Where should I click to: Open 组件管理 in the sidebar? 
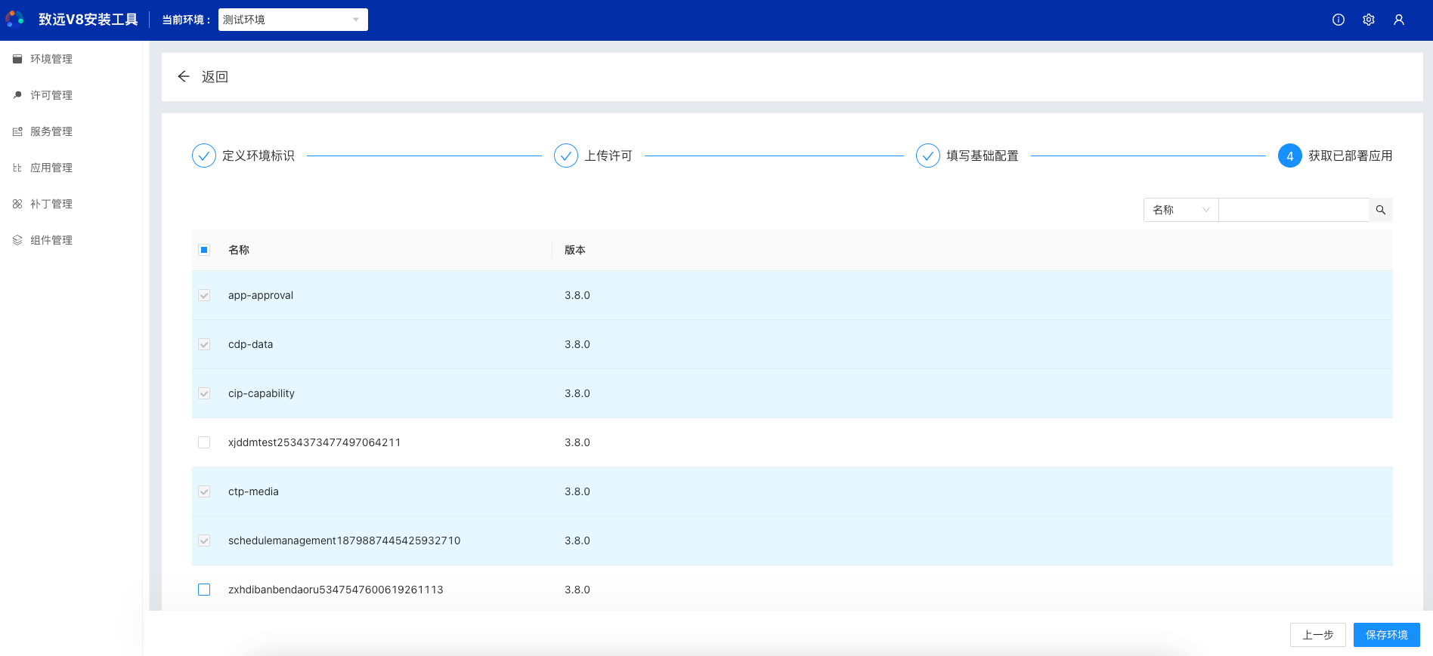(51, 240)
